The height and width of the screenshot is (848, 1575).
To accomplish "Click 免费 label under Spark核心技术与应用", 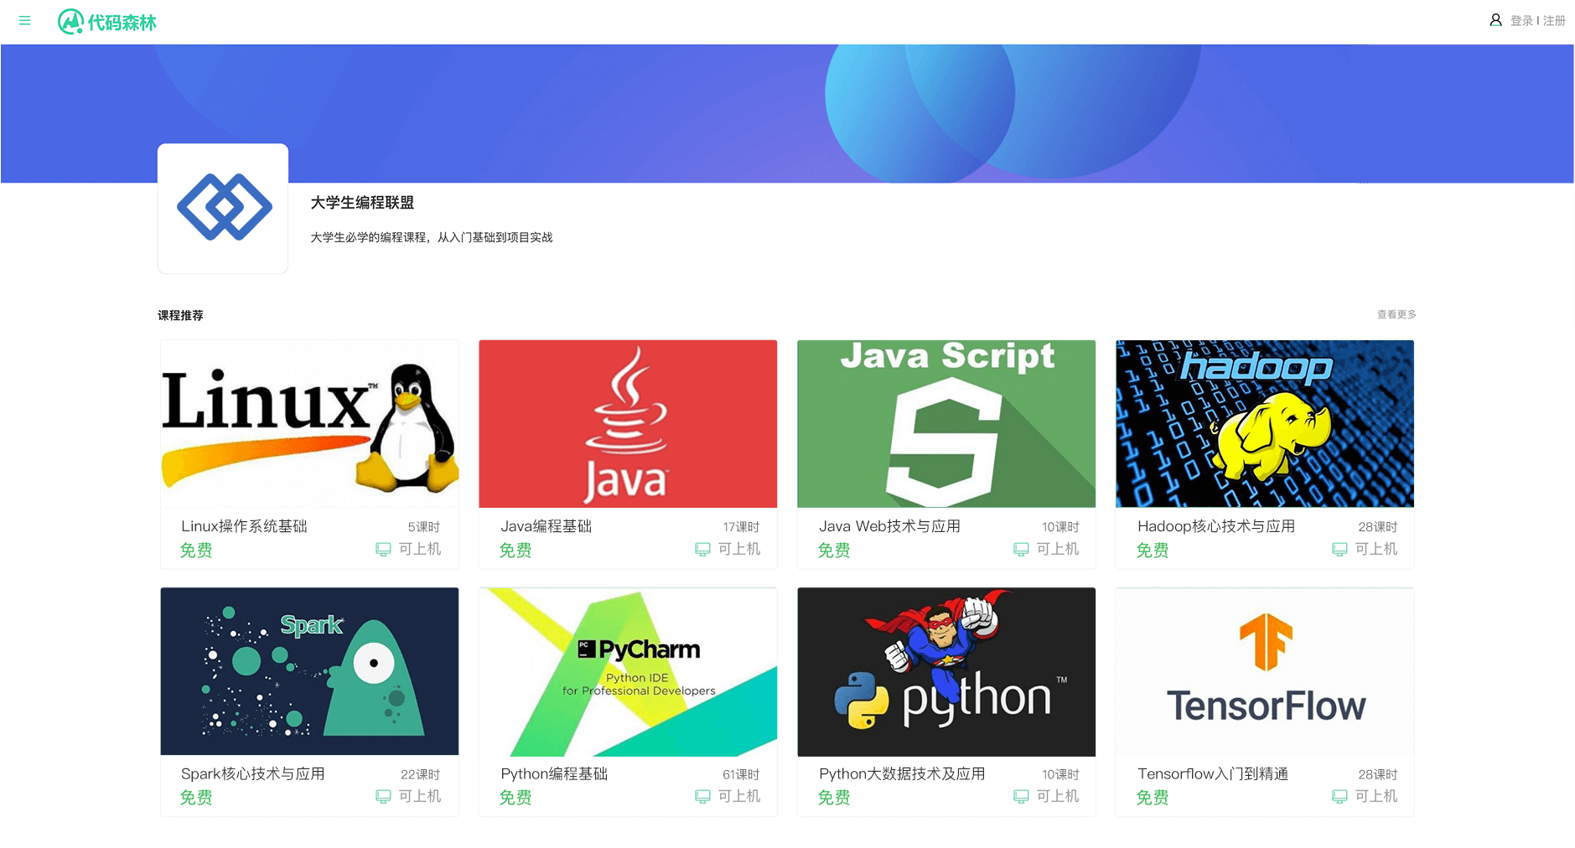I will point(196,798).
